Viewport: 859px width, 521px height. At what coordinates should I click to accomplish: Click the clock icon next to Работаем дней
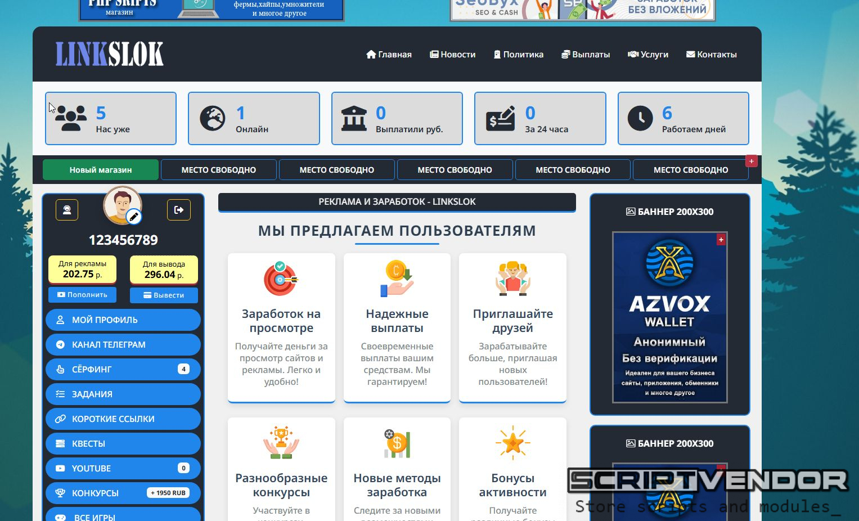coord(640,119)
